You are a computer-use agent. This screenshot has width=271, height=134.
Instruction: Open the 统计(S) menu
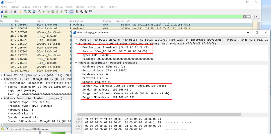coord(70,7)
